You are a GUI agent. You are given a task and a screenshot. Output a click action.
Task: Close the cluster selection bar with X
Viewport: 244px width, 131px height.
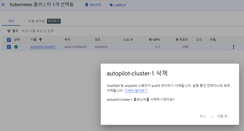coord(3,5)
